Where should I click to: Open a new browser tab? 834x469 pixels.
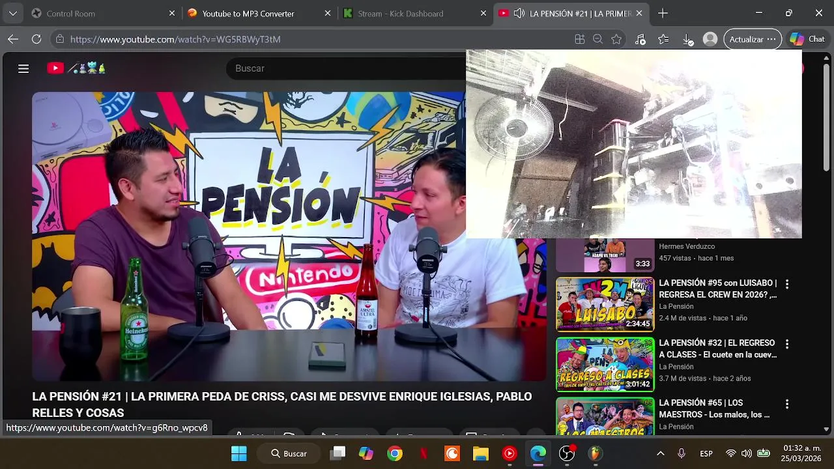pyautogui.click(x=663, y=13)
